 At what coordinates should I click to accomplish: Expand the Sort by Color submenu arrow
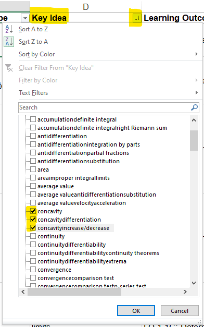pos(197,54)
